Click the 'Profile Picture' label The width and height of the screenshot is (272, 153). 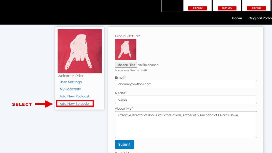click(127, 36)
